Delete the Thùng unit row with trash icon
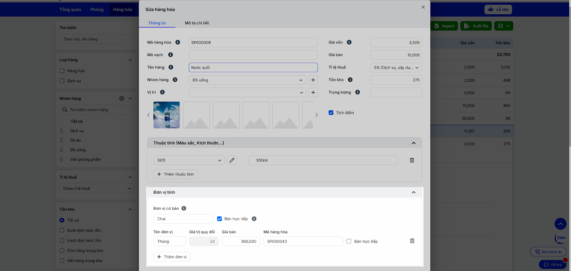The width and height of the screenshot is (571, 271). [412, 241]
